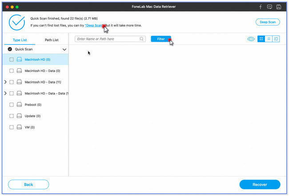Check the Macintosh HD - Data (0) checkbox
Viewport: 289px width, 196px height.
point(12,71)
